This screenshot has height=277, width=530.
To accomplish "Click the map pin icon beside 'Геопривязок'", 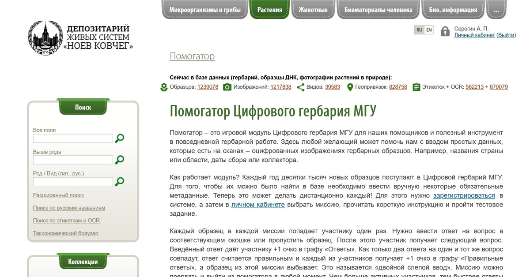I will coord(350,87).
